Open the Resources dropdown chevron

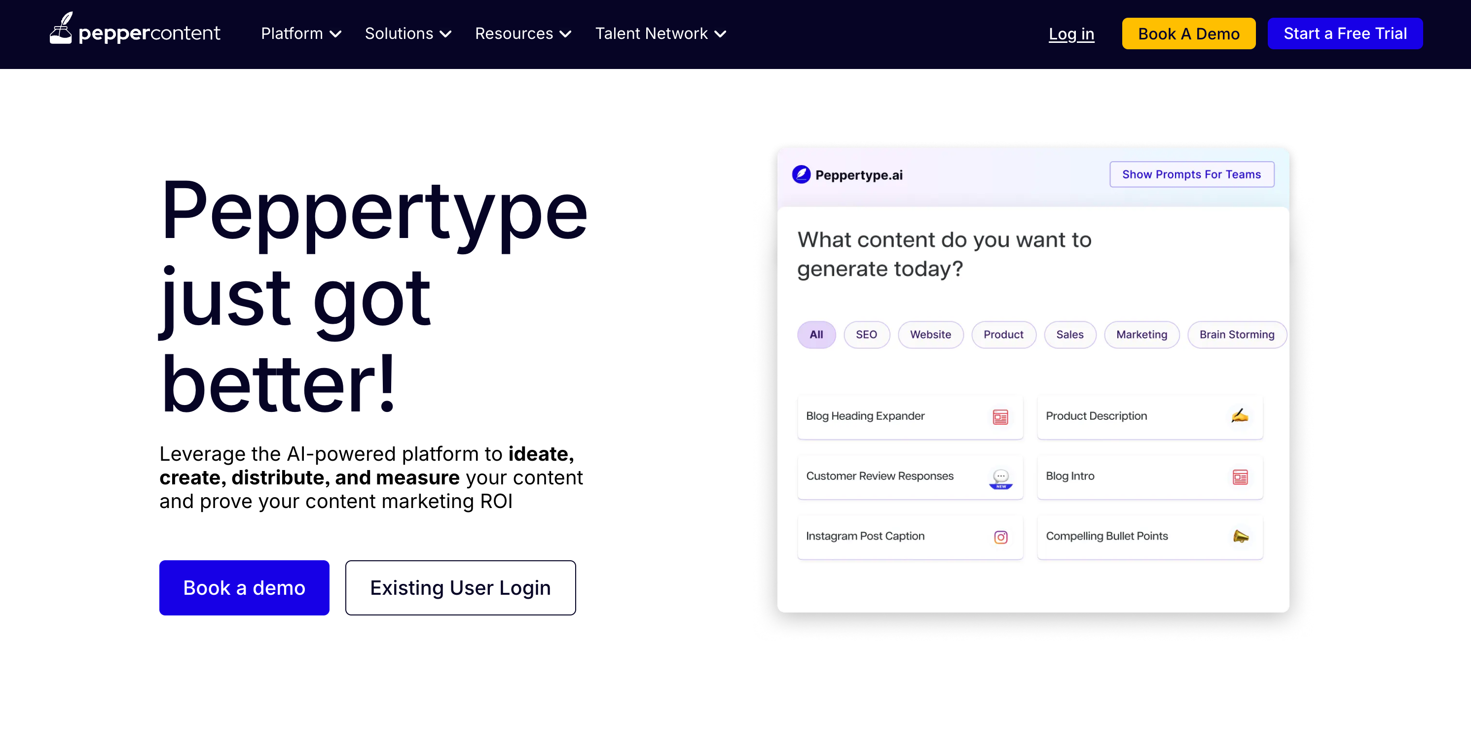coord(565,34)
